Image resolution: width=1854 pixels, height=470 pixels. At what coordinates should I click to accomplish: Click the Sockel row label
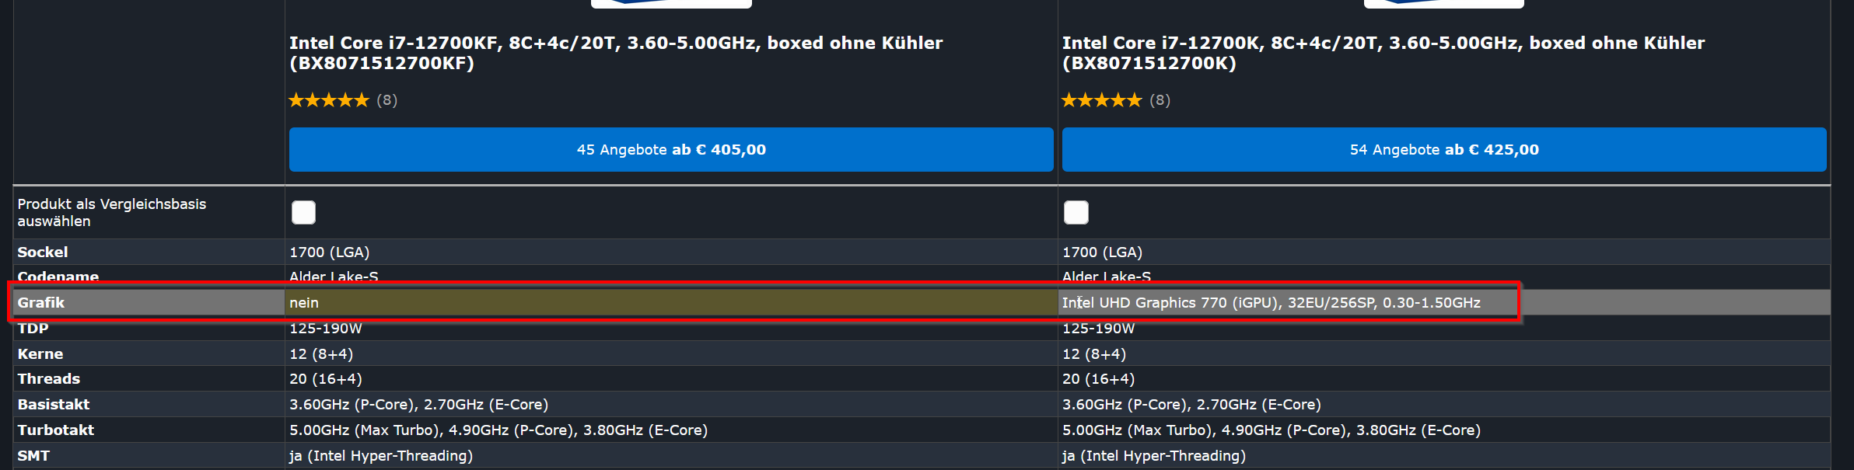point(43,252)
